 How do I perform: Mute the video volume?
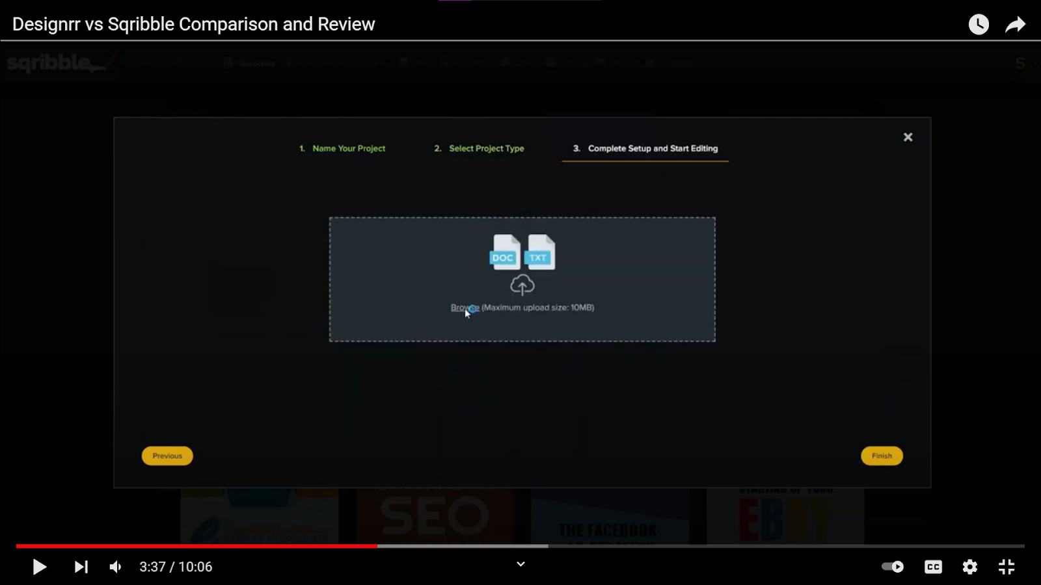[116, 567]
